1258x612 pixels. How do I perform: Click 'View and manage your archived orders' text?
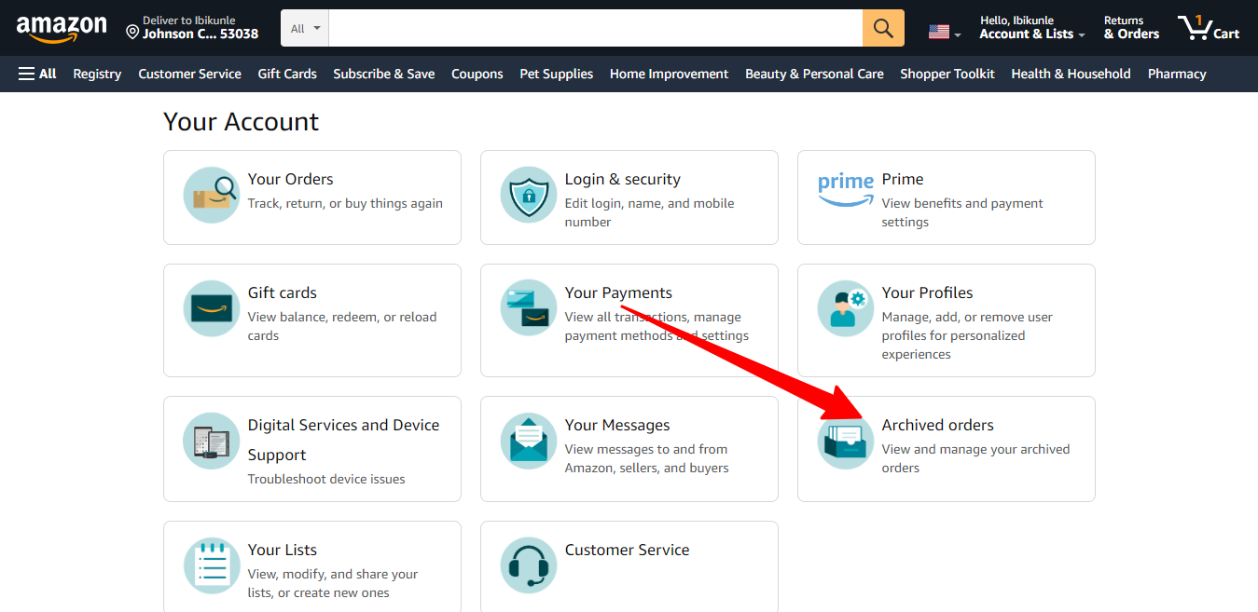976,458
